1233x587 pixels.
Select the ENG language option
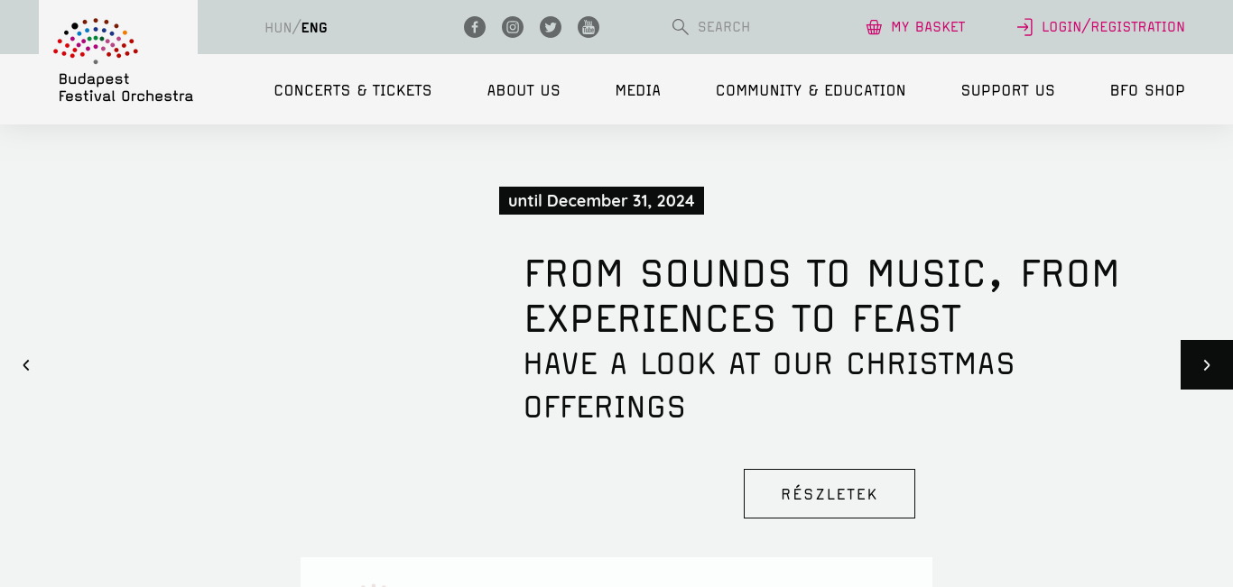click(x=314, y=27)
